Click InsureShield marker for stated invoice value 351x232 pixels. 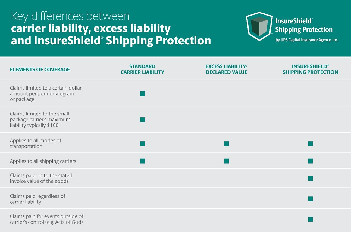311,178
